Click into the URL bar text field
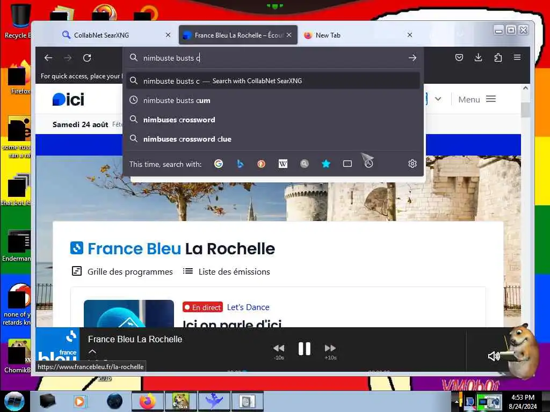This screenshot has width=550, height=412. [273, 58]
